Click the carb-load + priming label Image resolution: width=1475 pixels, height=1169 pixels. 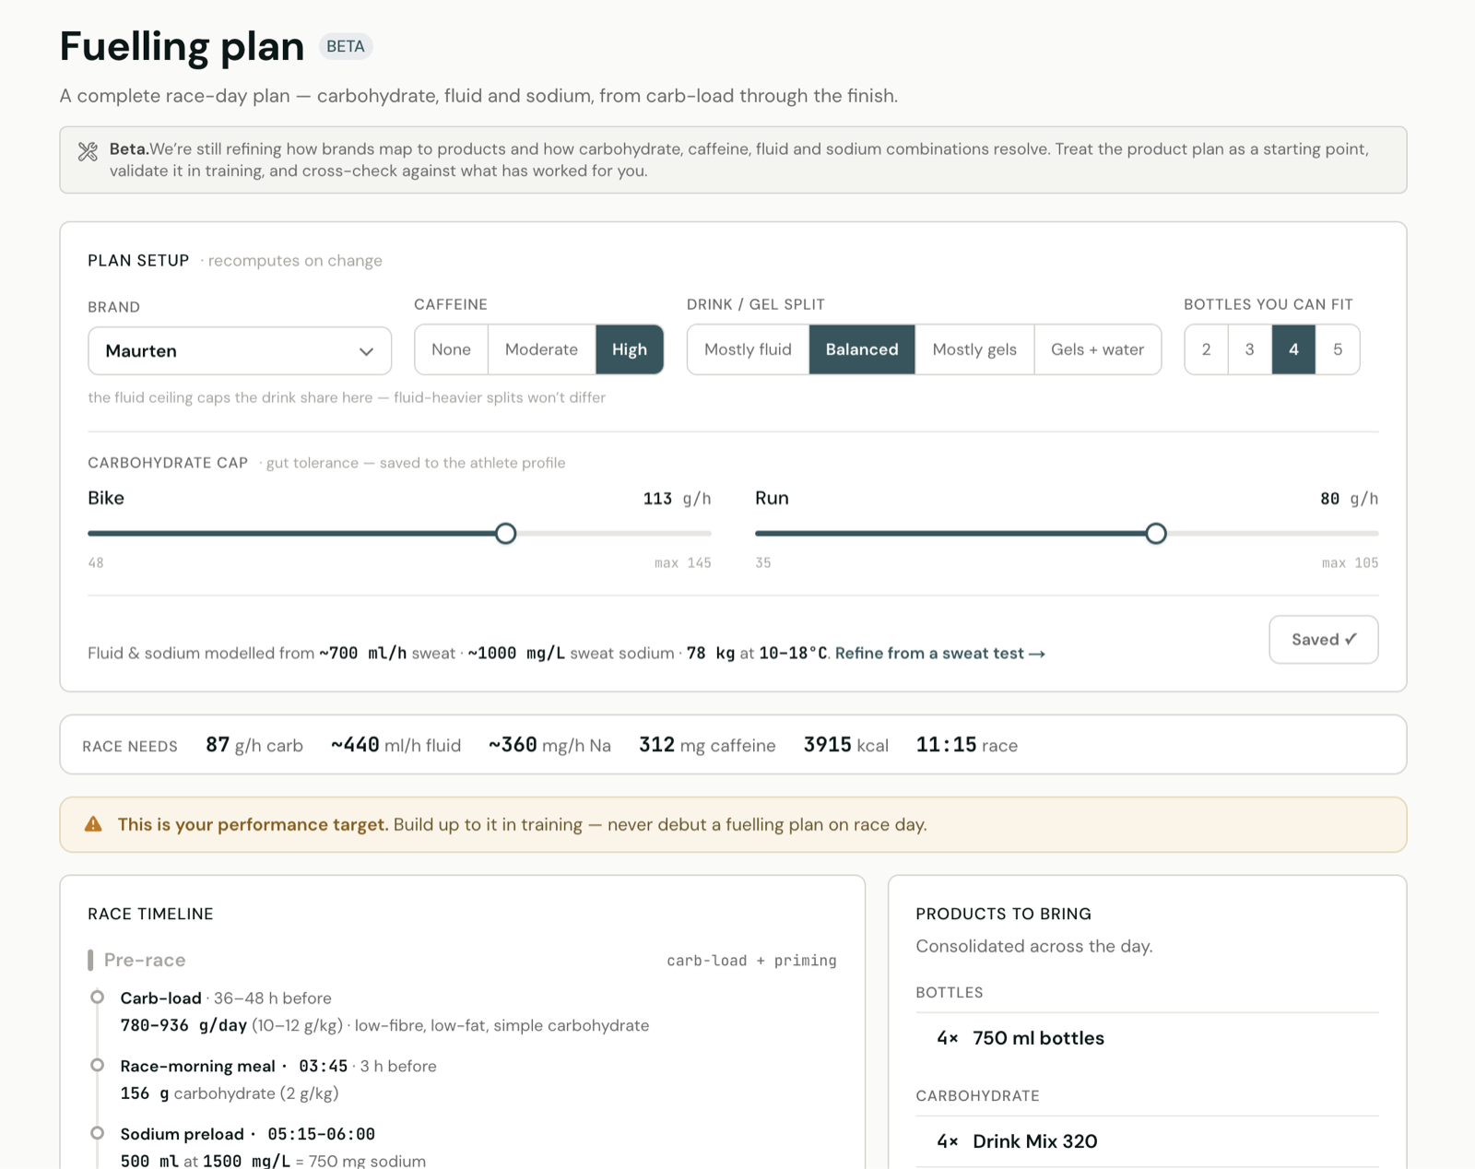pyautogui.click(x=751, y=961)
